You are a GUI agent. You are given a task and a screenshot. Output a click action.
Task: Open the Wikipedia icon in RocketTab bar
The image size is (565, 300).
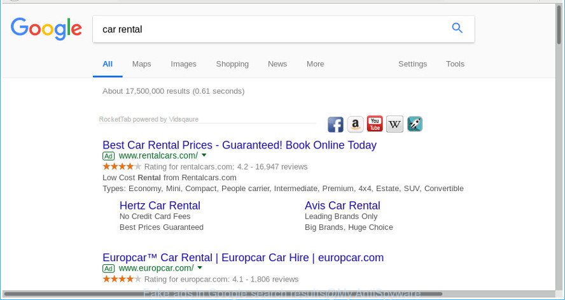pyautogui.click(x=394, y=124)
